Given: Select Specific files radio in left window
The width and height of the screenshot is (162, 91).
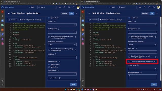Looking at the screenshot, I should [49, 67].
